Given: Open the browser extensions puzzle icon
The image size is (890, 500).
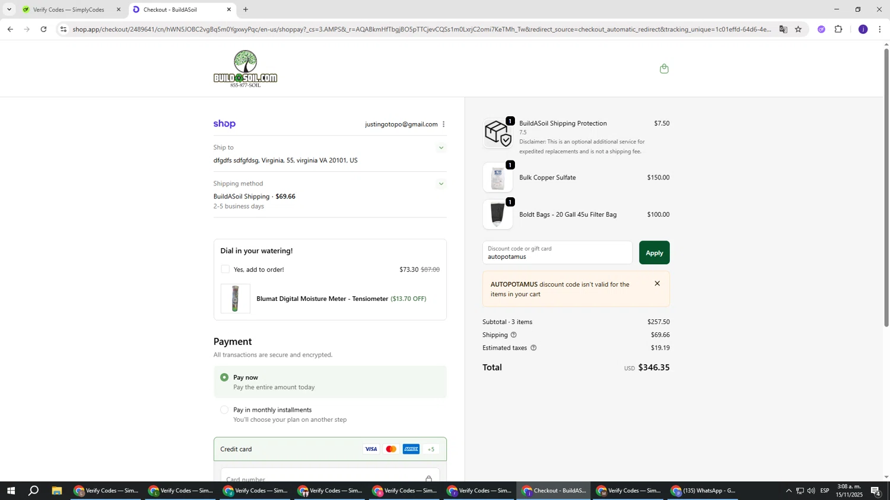Looking at the screenshot, I should 838,29.
